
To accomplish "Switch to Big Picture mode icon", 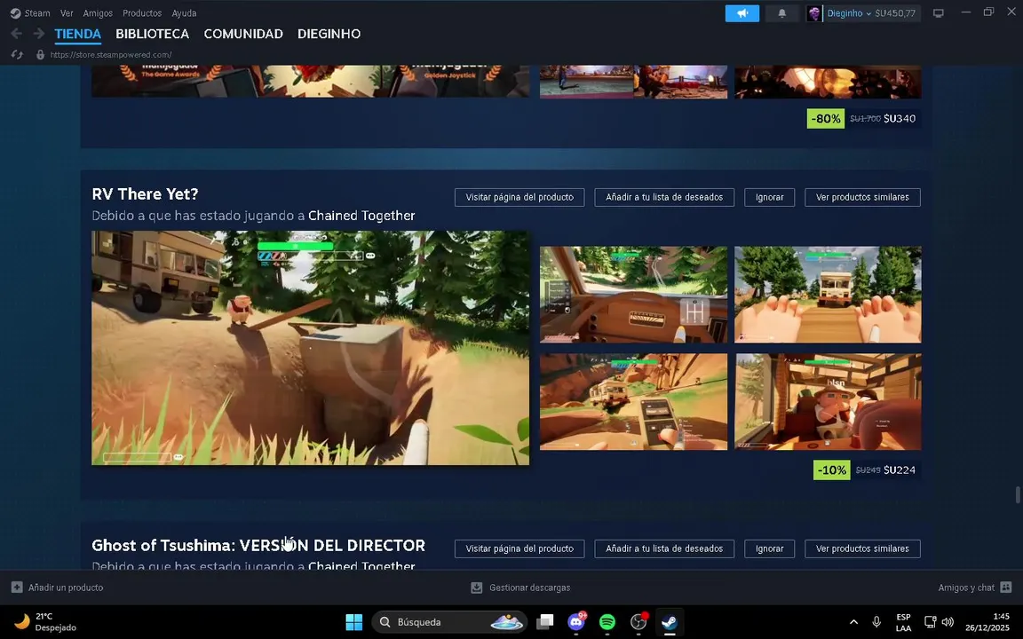I will [x=938, y=13].
